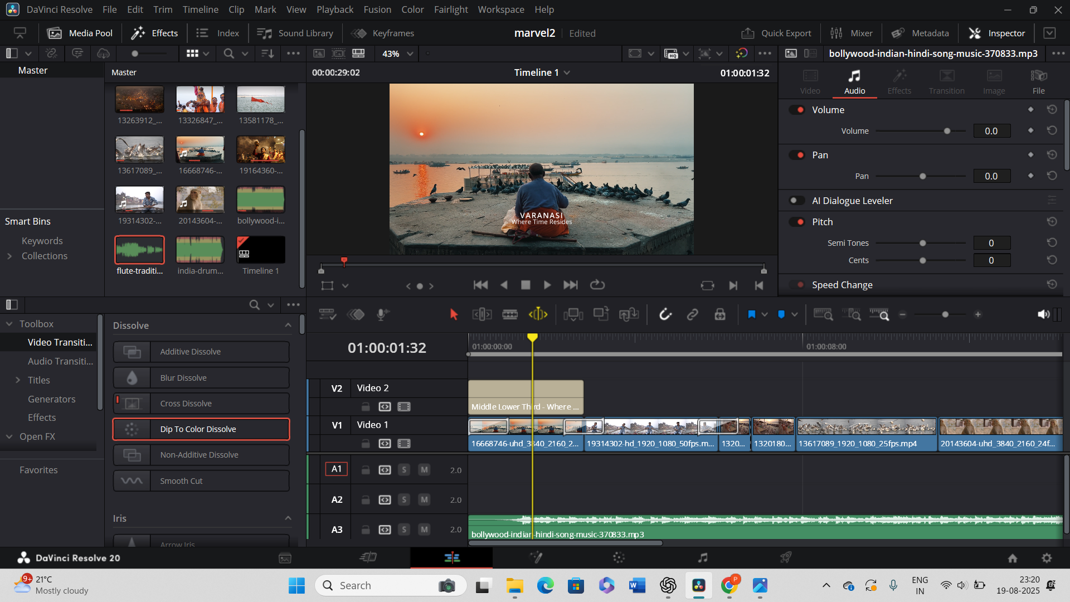Collapse the Dissolve transitions group

288,326
